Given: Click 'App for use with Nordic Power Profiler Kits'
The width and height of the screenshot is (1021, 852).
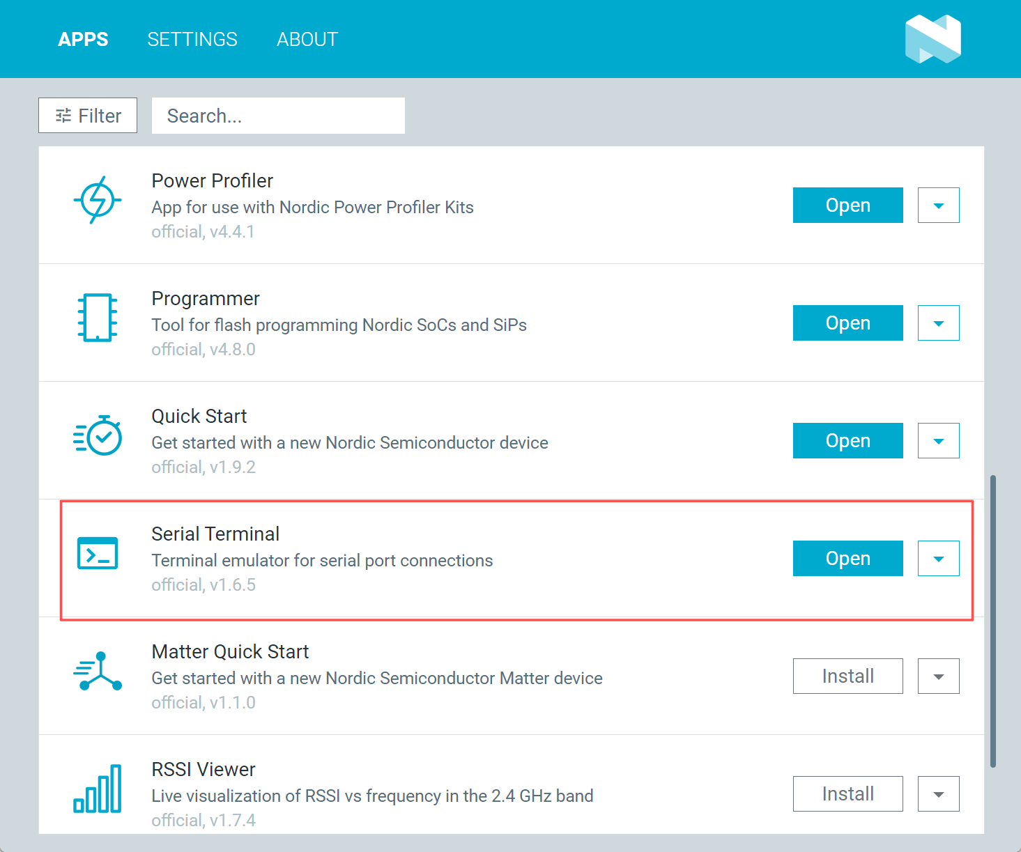Looking at the screenshot, I should point(313,208).
